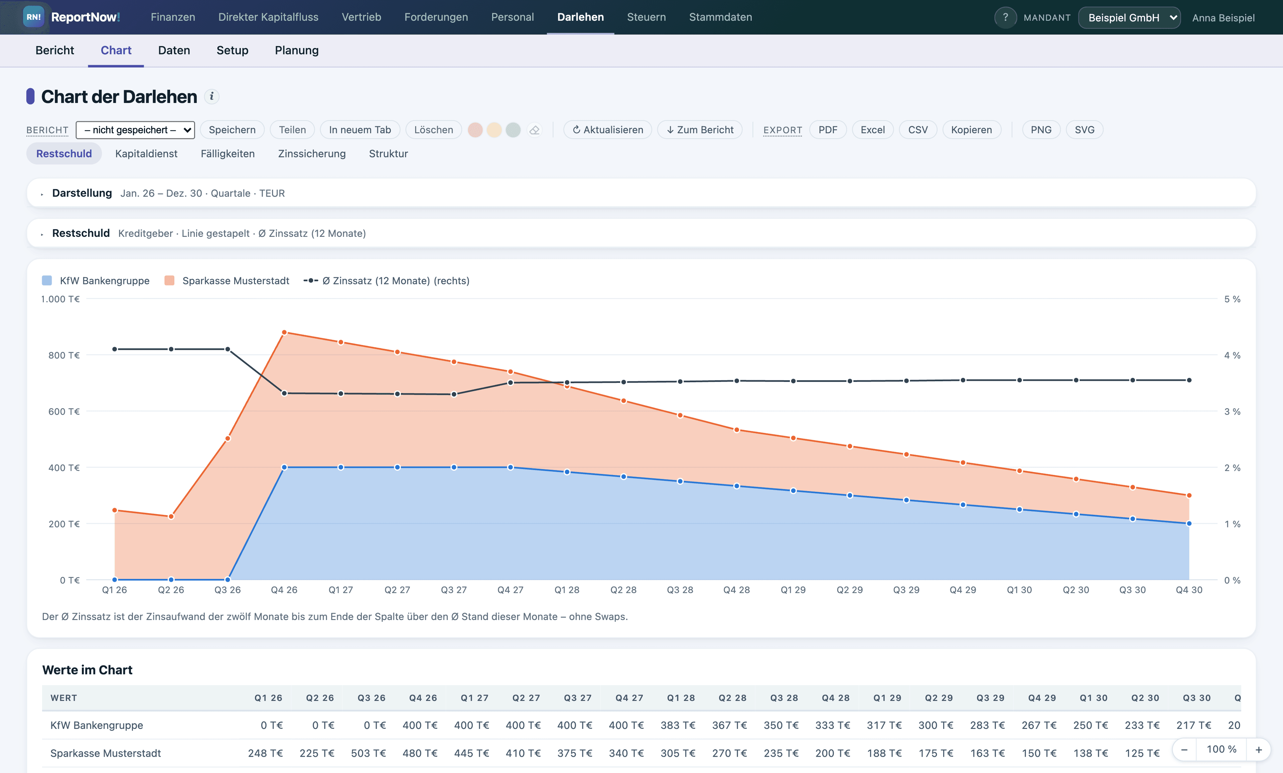Switch to the Daten tab
This screenshot has width=1283, height=773.
tap(174, 50)
